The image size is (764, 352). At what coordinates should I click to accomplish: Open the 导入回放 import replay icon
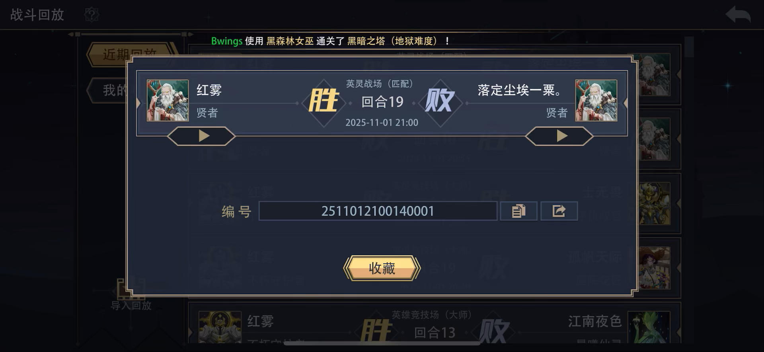(x=131, y=294)
